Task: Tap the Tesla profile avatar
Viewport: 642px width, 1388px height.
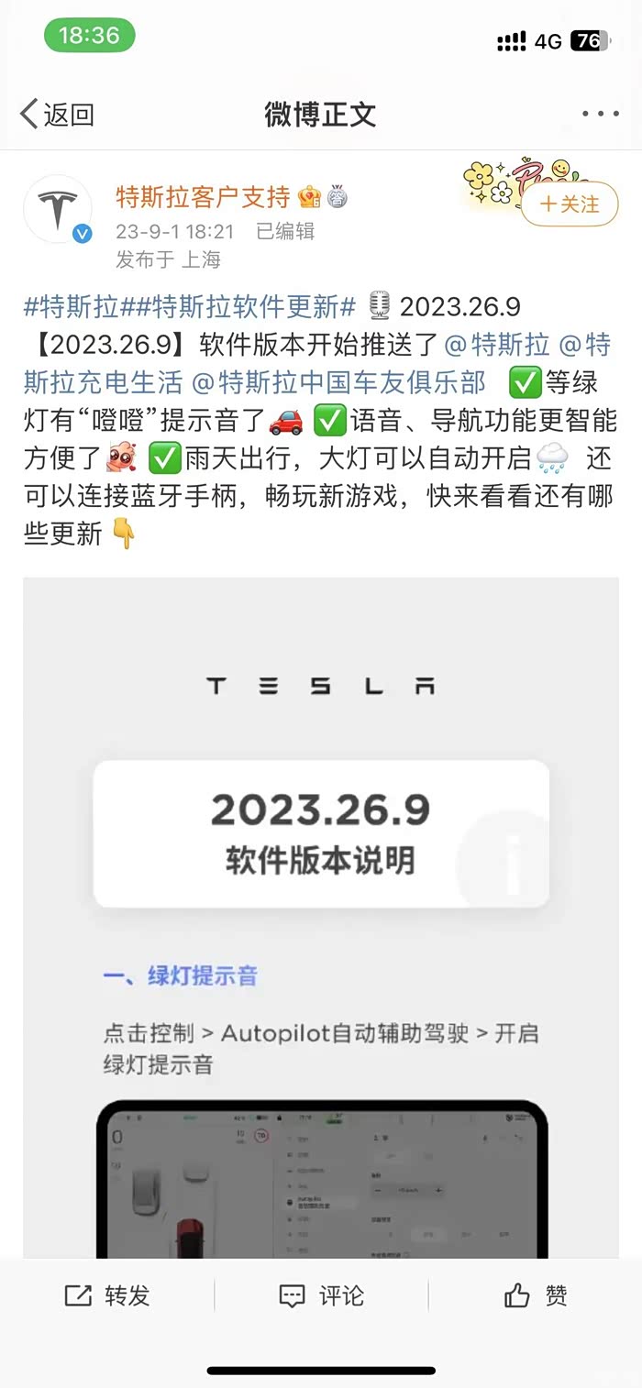Action: pos(58,210)
